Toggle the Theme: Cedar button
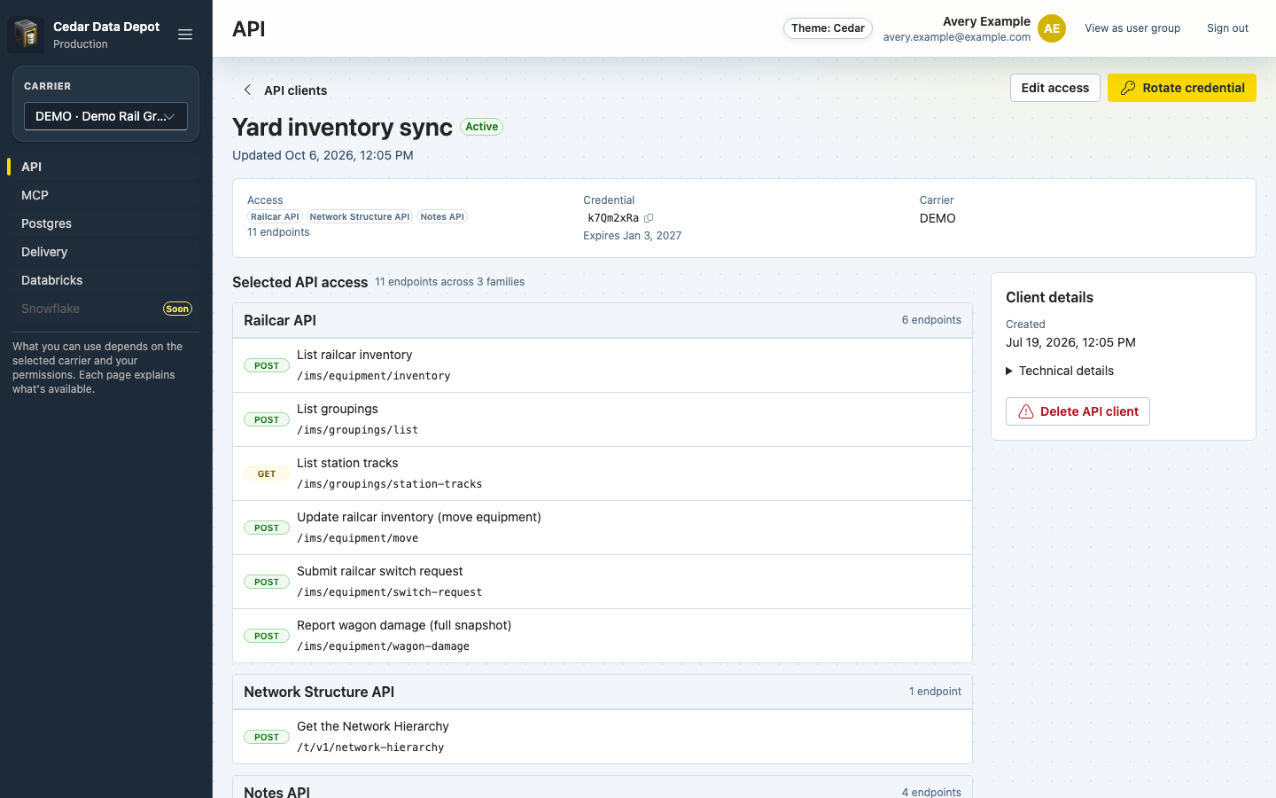 (828, 28)
